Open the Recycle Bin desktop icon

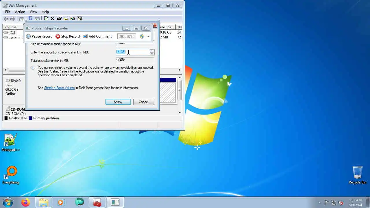coord(358,175)
